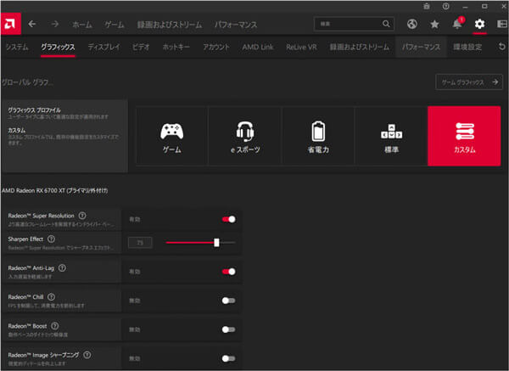This screenshot has width=509, height=371.
Task: Toggle the sidebar panel icon
Action: pos(502,24)
